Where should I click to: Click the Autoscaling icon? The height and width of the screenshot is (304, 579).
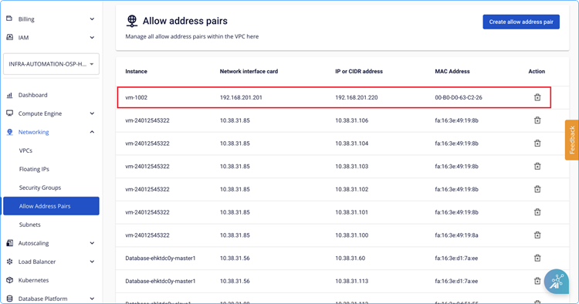click(9, 243)
